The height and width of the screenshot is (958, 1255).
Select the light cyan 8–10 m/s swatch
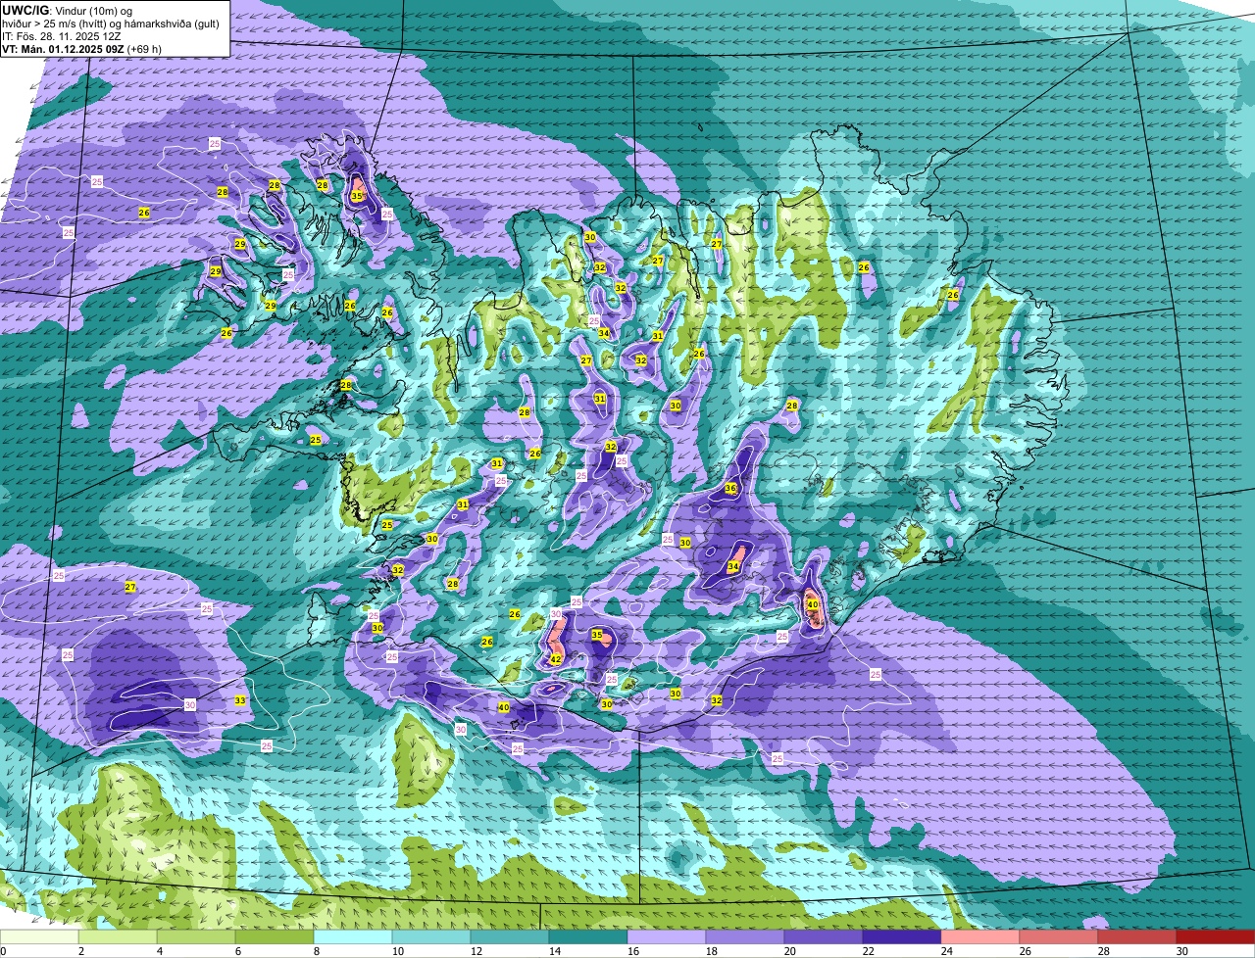point(354,936)
